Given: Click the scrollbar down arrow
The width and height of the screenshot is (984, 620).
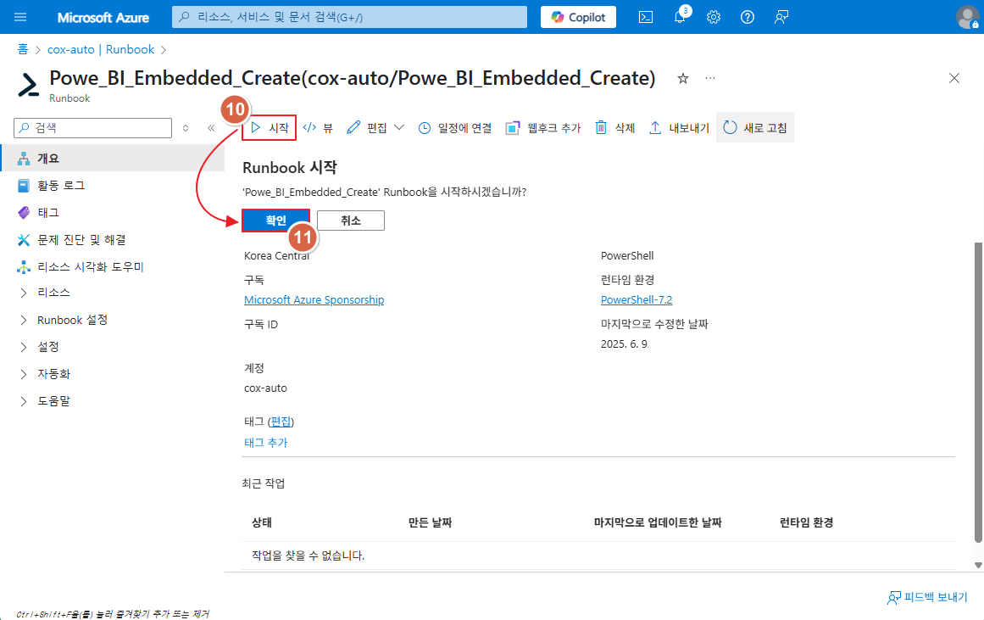Looking at the screenshot, I should 978,565.
